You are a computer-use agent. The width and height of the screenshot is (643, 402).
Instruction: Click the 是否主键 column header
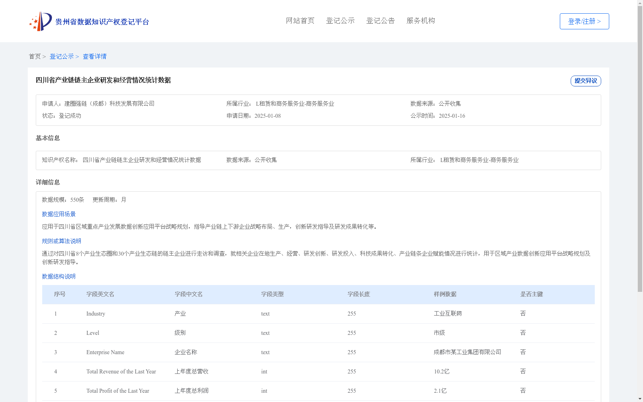[x=531, y=294]
